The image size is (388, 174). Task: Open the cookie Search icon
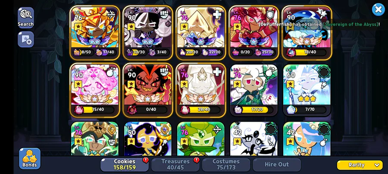coord(26,17)
